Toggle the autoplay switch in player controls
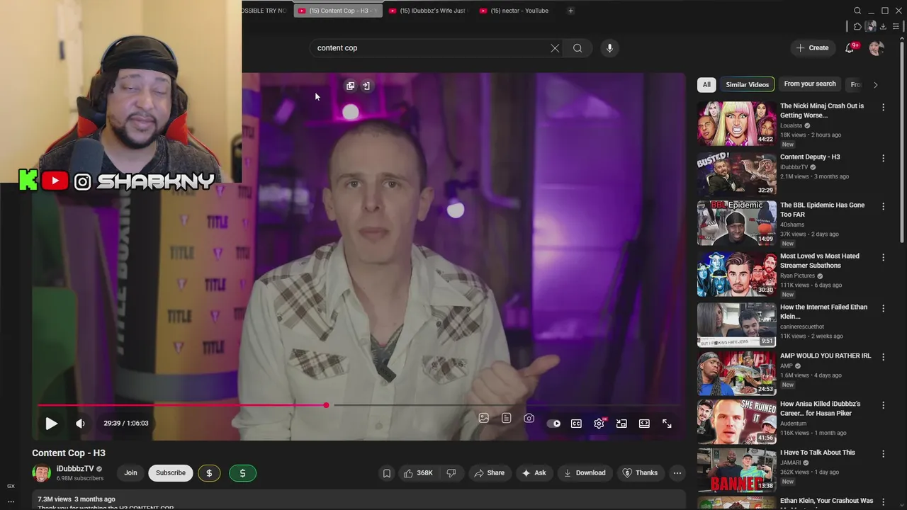Screen dimensions: 907x510 point(553,424)
